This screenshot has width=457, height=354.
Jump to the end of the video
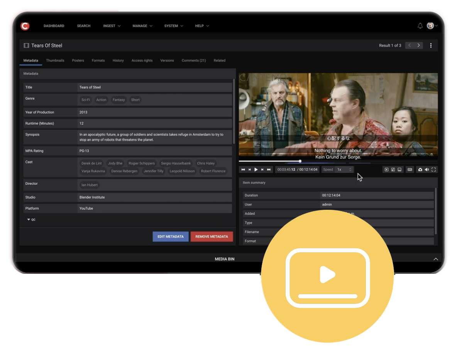click(269, 169)
